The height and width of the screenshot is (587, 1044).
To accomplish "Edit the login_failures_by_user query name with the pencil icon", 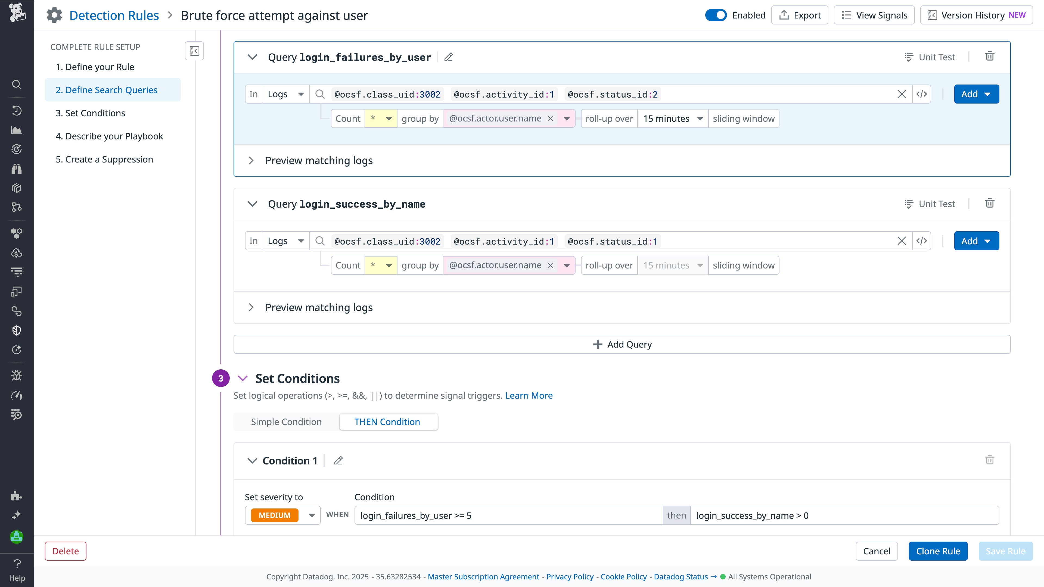I will pyautogui.click(x=448, y=57).
